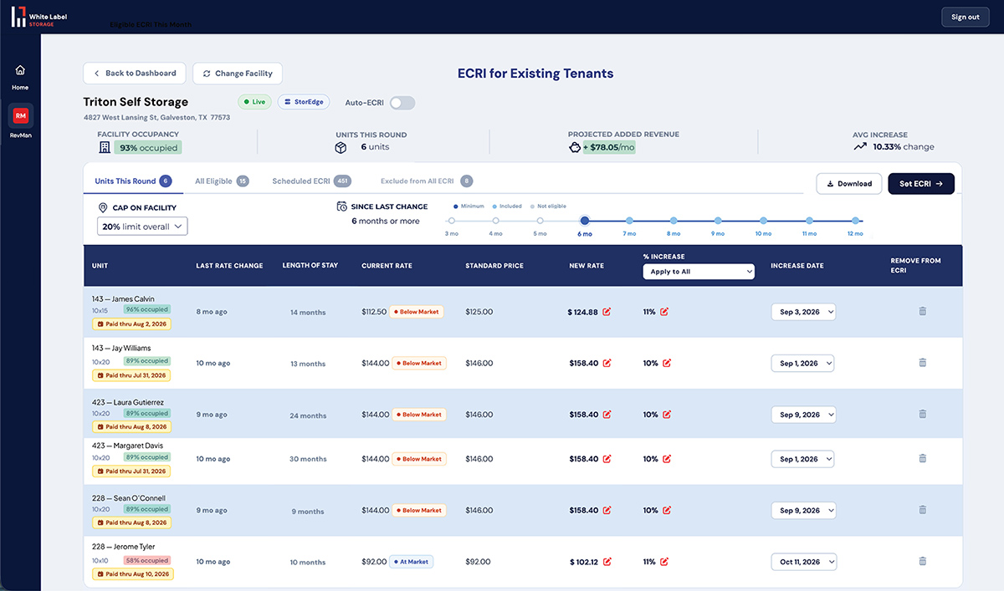Click the Set ECRI button
The image size is (1004, 591).
point(921,184)
